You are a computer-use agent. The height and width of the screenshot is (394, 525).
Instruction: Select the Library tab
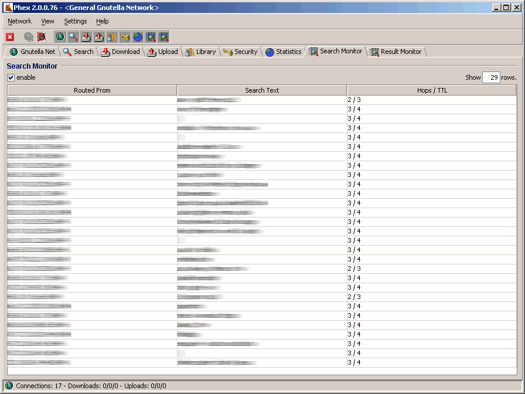coord(200,52)
